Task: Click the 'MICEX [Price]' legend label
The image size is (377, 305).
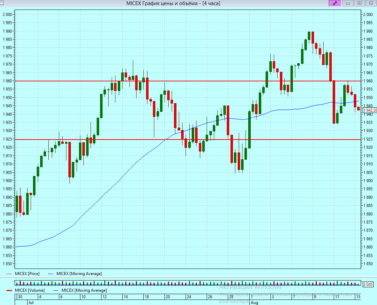Action: pos(27,274)
